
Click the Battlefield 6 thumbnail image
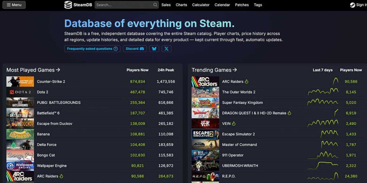pyautogui.click(x=20, y=113)
